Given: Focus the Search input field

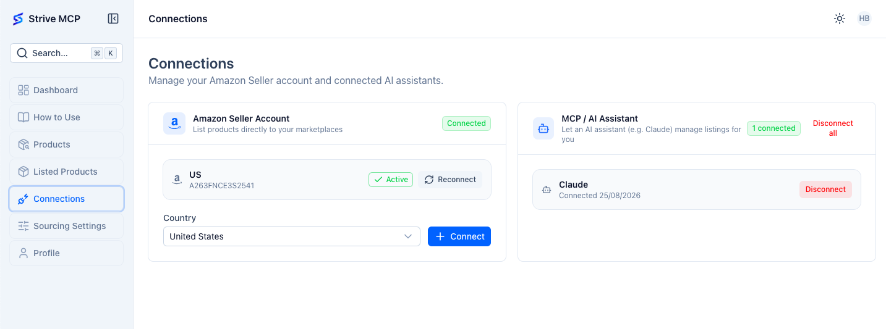Looking at the screenshot, I should (67, 53).
